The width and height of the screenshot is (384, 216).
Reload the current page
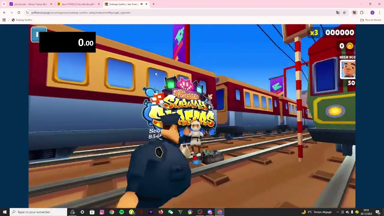click(x=19, y=13)
